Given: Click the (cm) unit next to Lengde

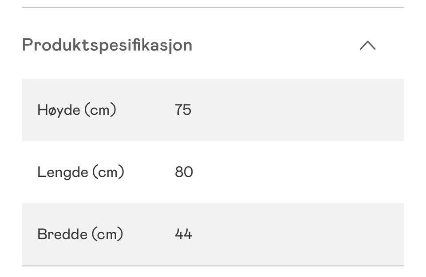Looking at the screenshot, I should click(x=108, y=172).
